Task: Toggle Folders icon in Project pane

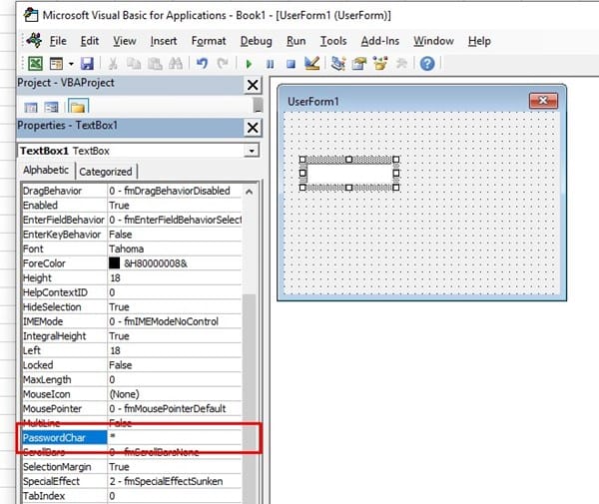Action: click(78, 107)
